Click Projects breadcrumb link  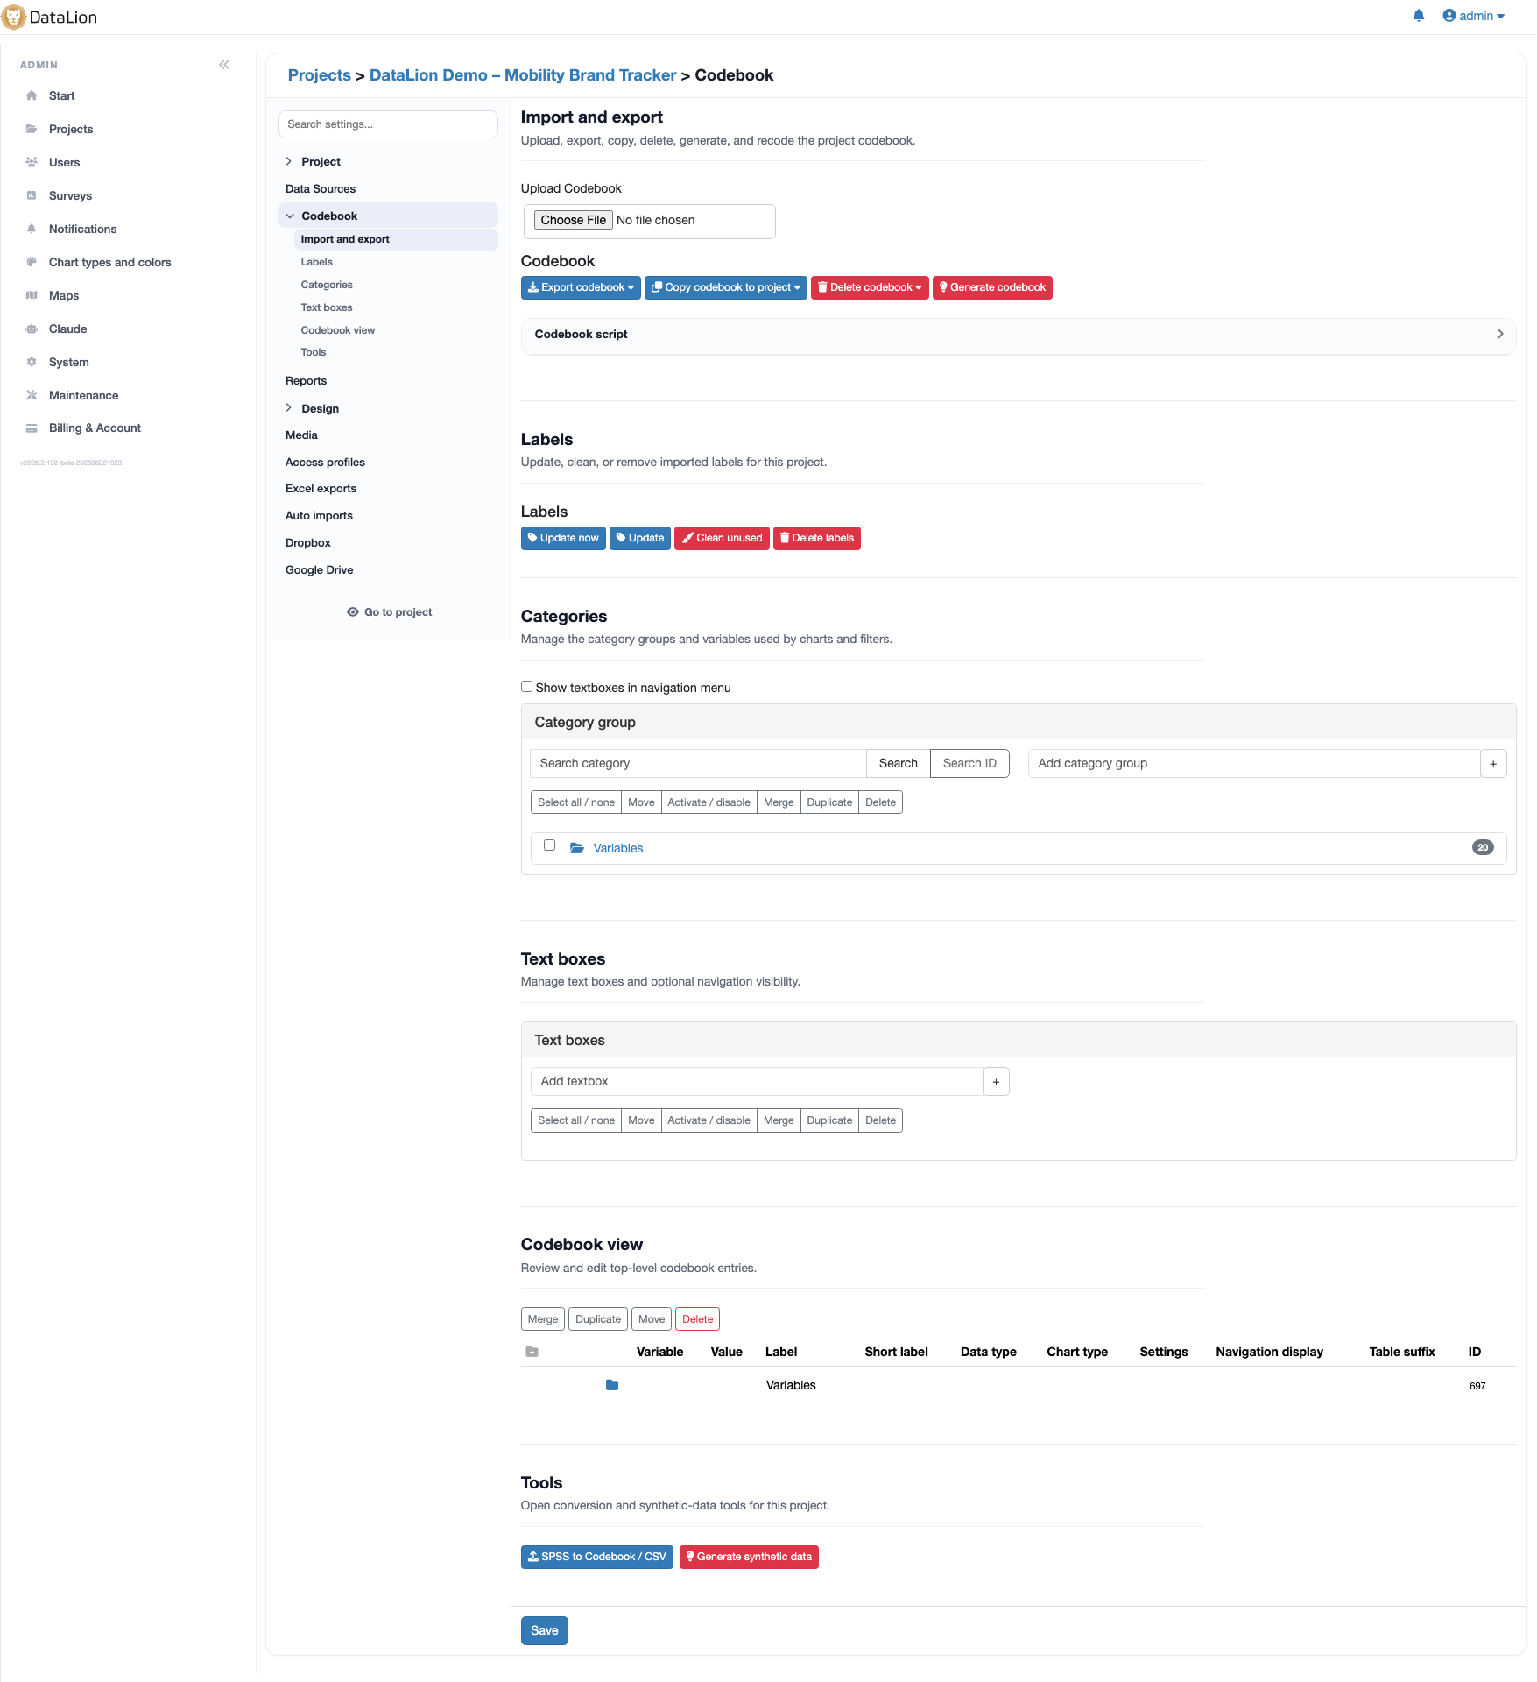click(x=320, y=75)
